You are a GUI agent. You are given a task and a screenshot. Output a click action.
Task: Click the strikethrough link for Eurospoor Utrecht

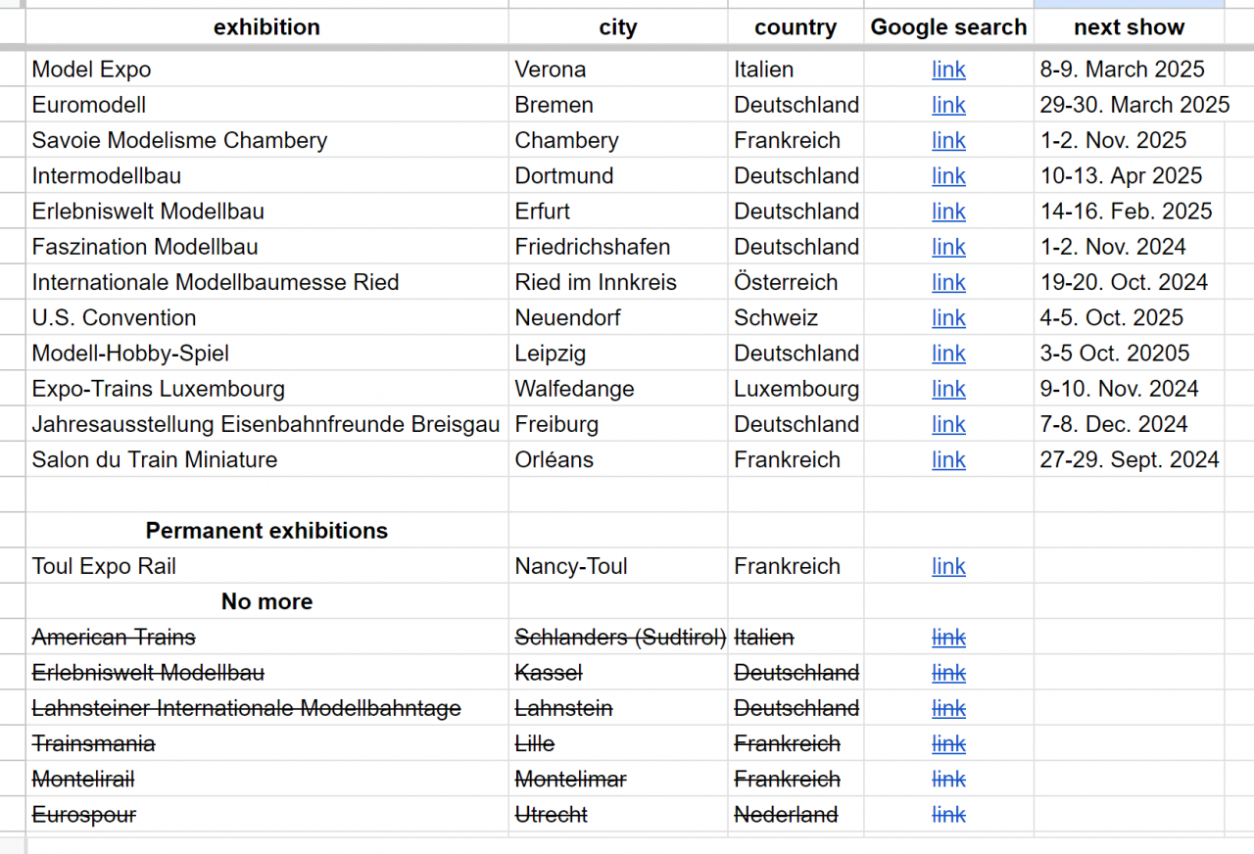click(947, 815)
